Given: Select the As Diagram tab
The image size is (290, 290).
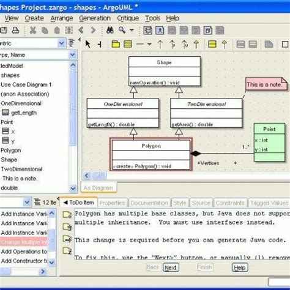Looking at the screenshot, I should (x=99, y=188).
